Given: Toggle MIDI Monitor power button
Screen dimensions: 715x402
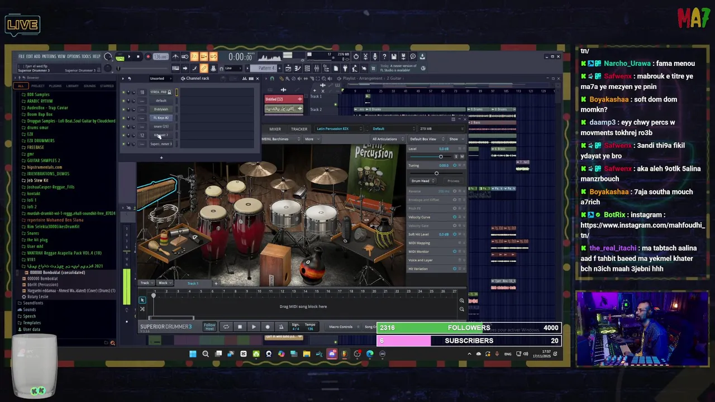Looking at the screenshot, I should click(x=454, y=251).
